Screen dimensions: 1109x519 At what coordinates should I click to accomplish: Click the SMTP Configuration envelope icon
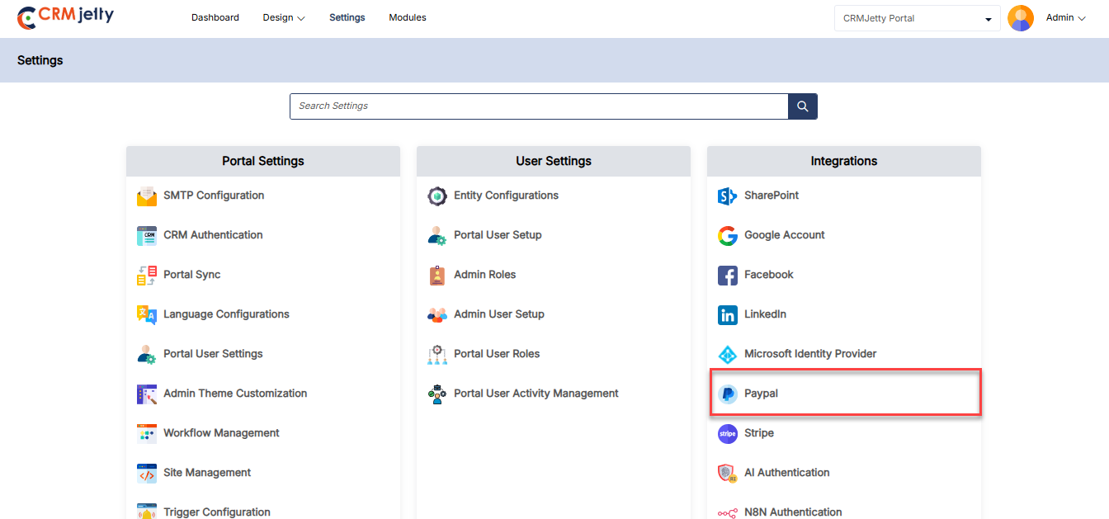(147, 196)
